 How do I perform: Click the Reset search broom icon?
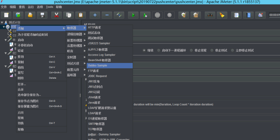pos(222,15)
